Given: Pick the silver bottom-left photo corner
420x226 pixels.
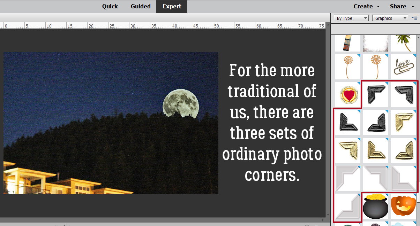Looking at the screenshot, I should tap(404, 178).
